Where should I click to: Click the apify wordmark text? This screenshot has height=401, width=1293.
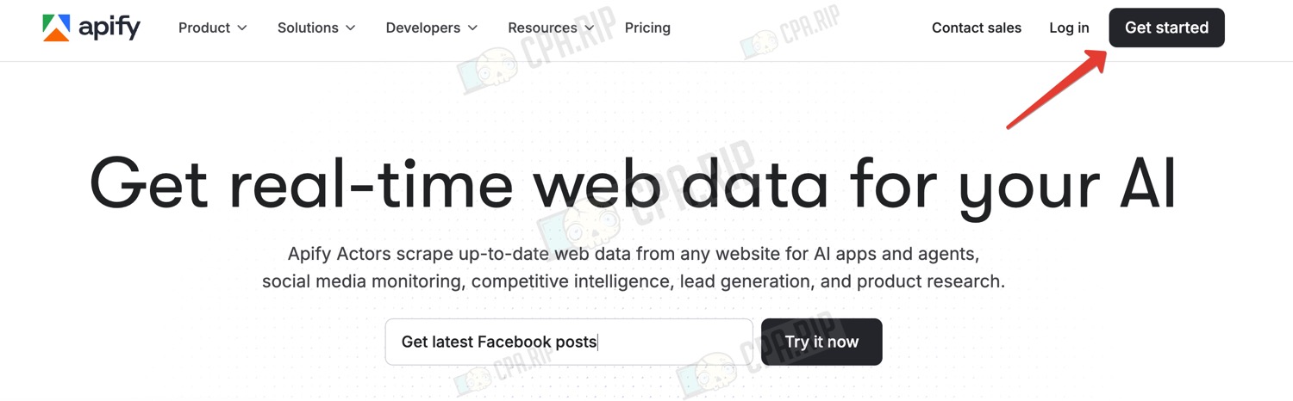109,28
